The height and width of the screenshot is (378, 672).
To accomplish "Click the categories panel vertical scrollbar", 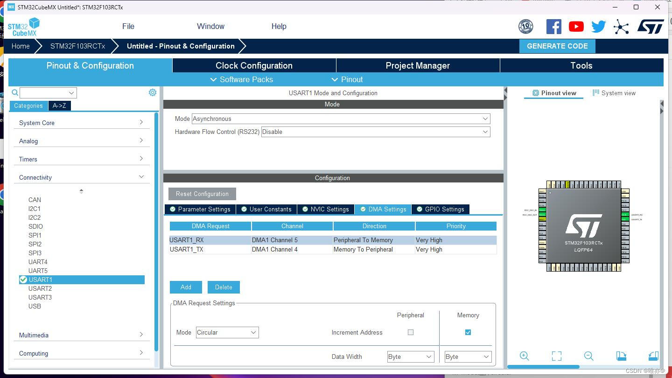I will click(x=156, y=232).
